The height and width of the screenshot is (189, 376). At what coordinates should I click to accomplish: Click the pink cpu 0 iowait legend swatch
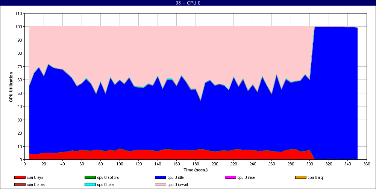click(161, 184)
